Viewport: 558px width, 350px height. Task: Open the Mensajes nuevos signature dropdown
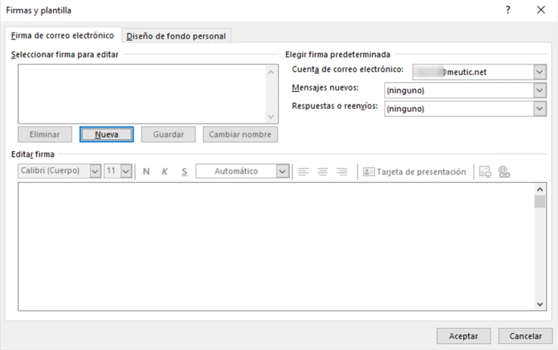[539, 90]
